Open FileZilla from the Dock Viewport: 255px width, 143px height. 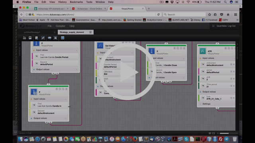[221, 139]
